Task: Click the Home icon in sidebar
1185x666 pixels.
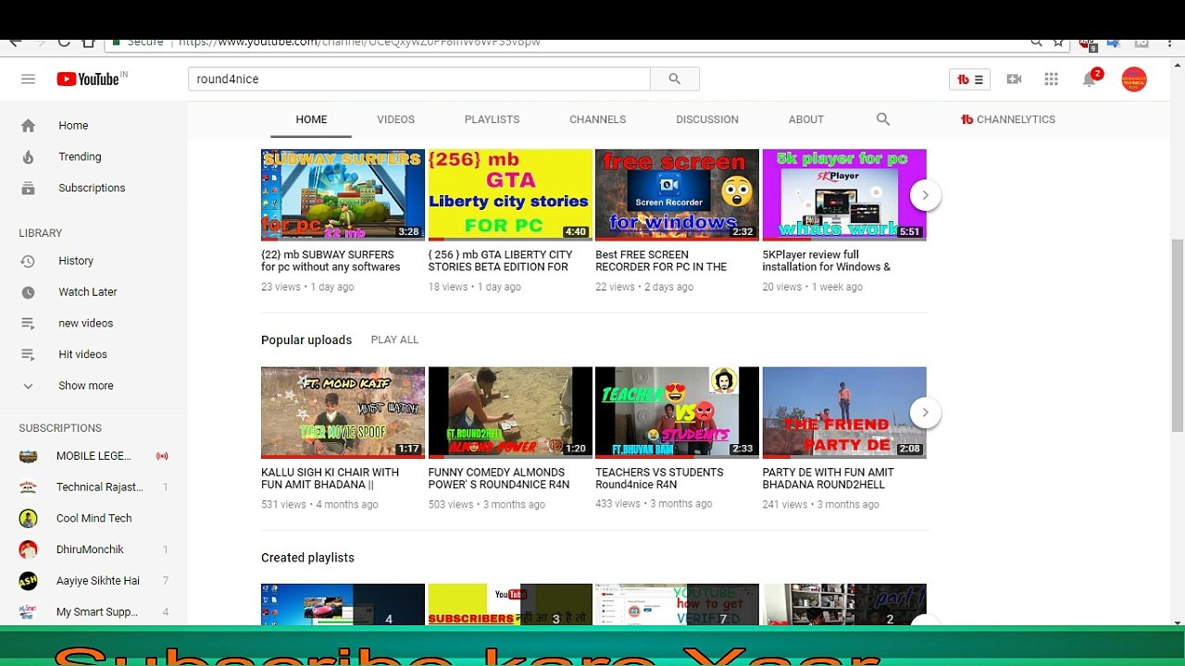Action: coord(28,126)
